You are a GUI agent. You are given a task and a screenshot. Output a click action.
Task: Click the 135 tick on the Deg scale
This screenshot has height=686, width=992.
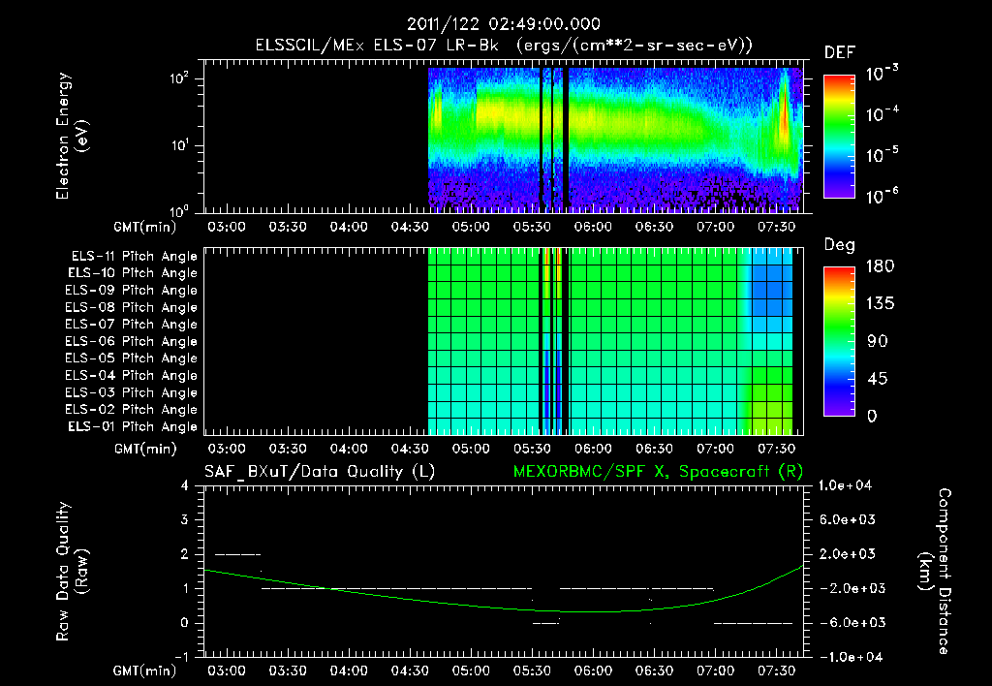click(x=880, y=304)
